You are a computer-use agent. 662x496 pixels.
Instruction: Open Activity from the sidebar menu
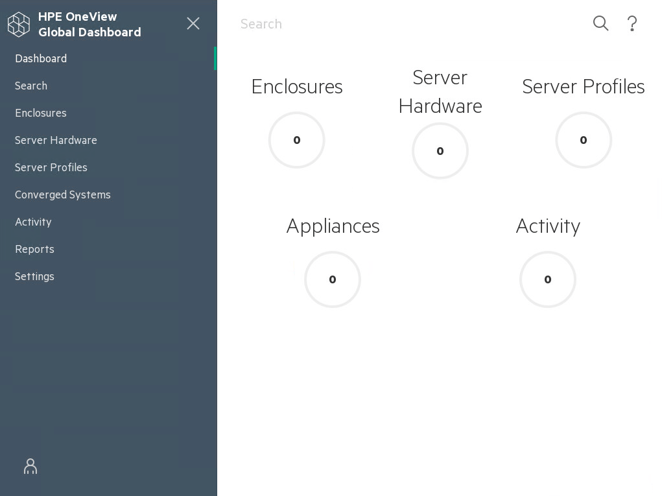[33, 222]
